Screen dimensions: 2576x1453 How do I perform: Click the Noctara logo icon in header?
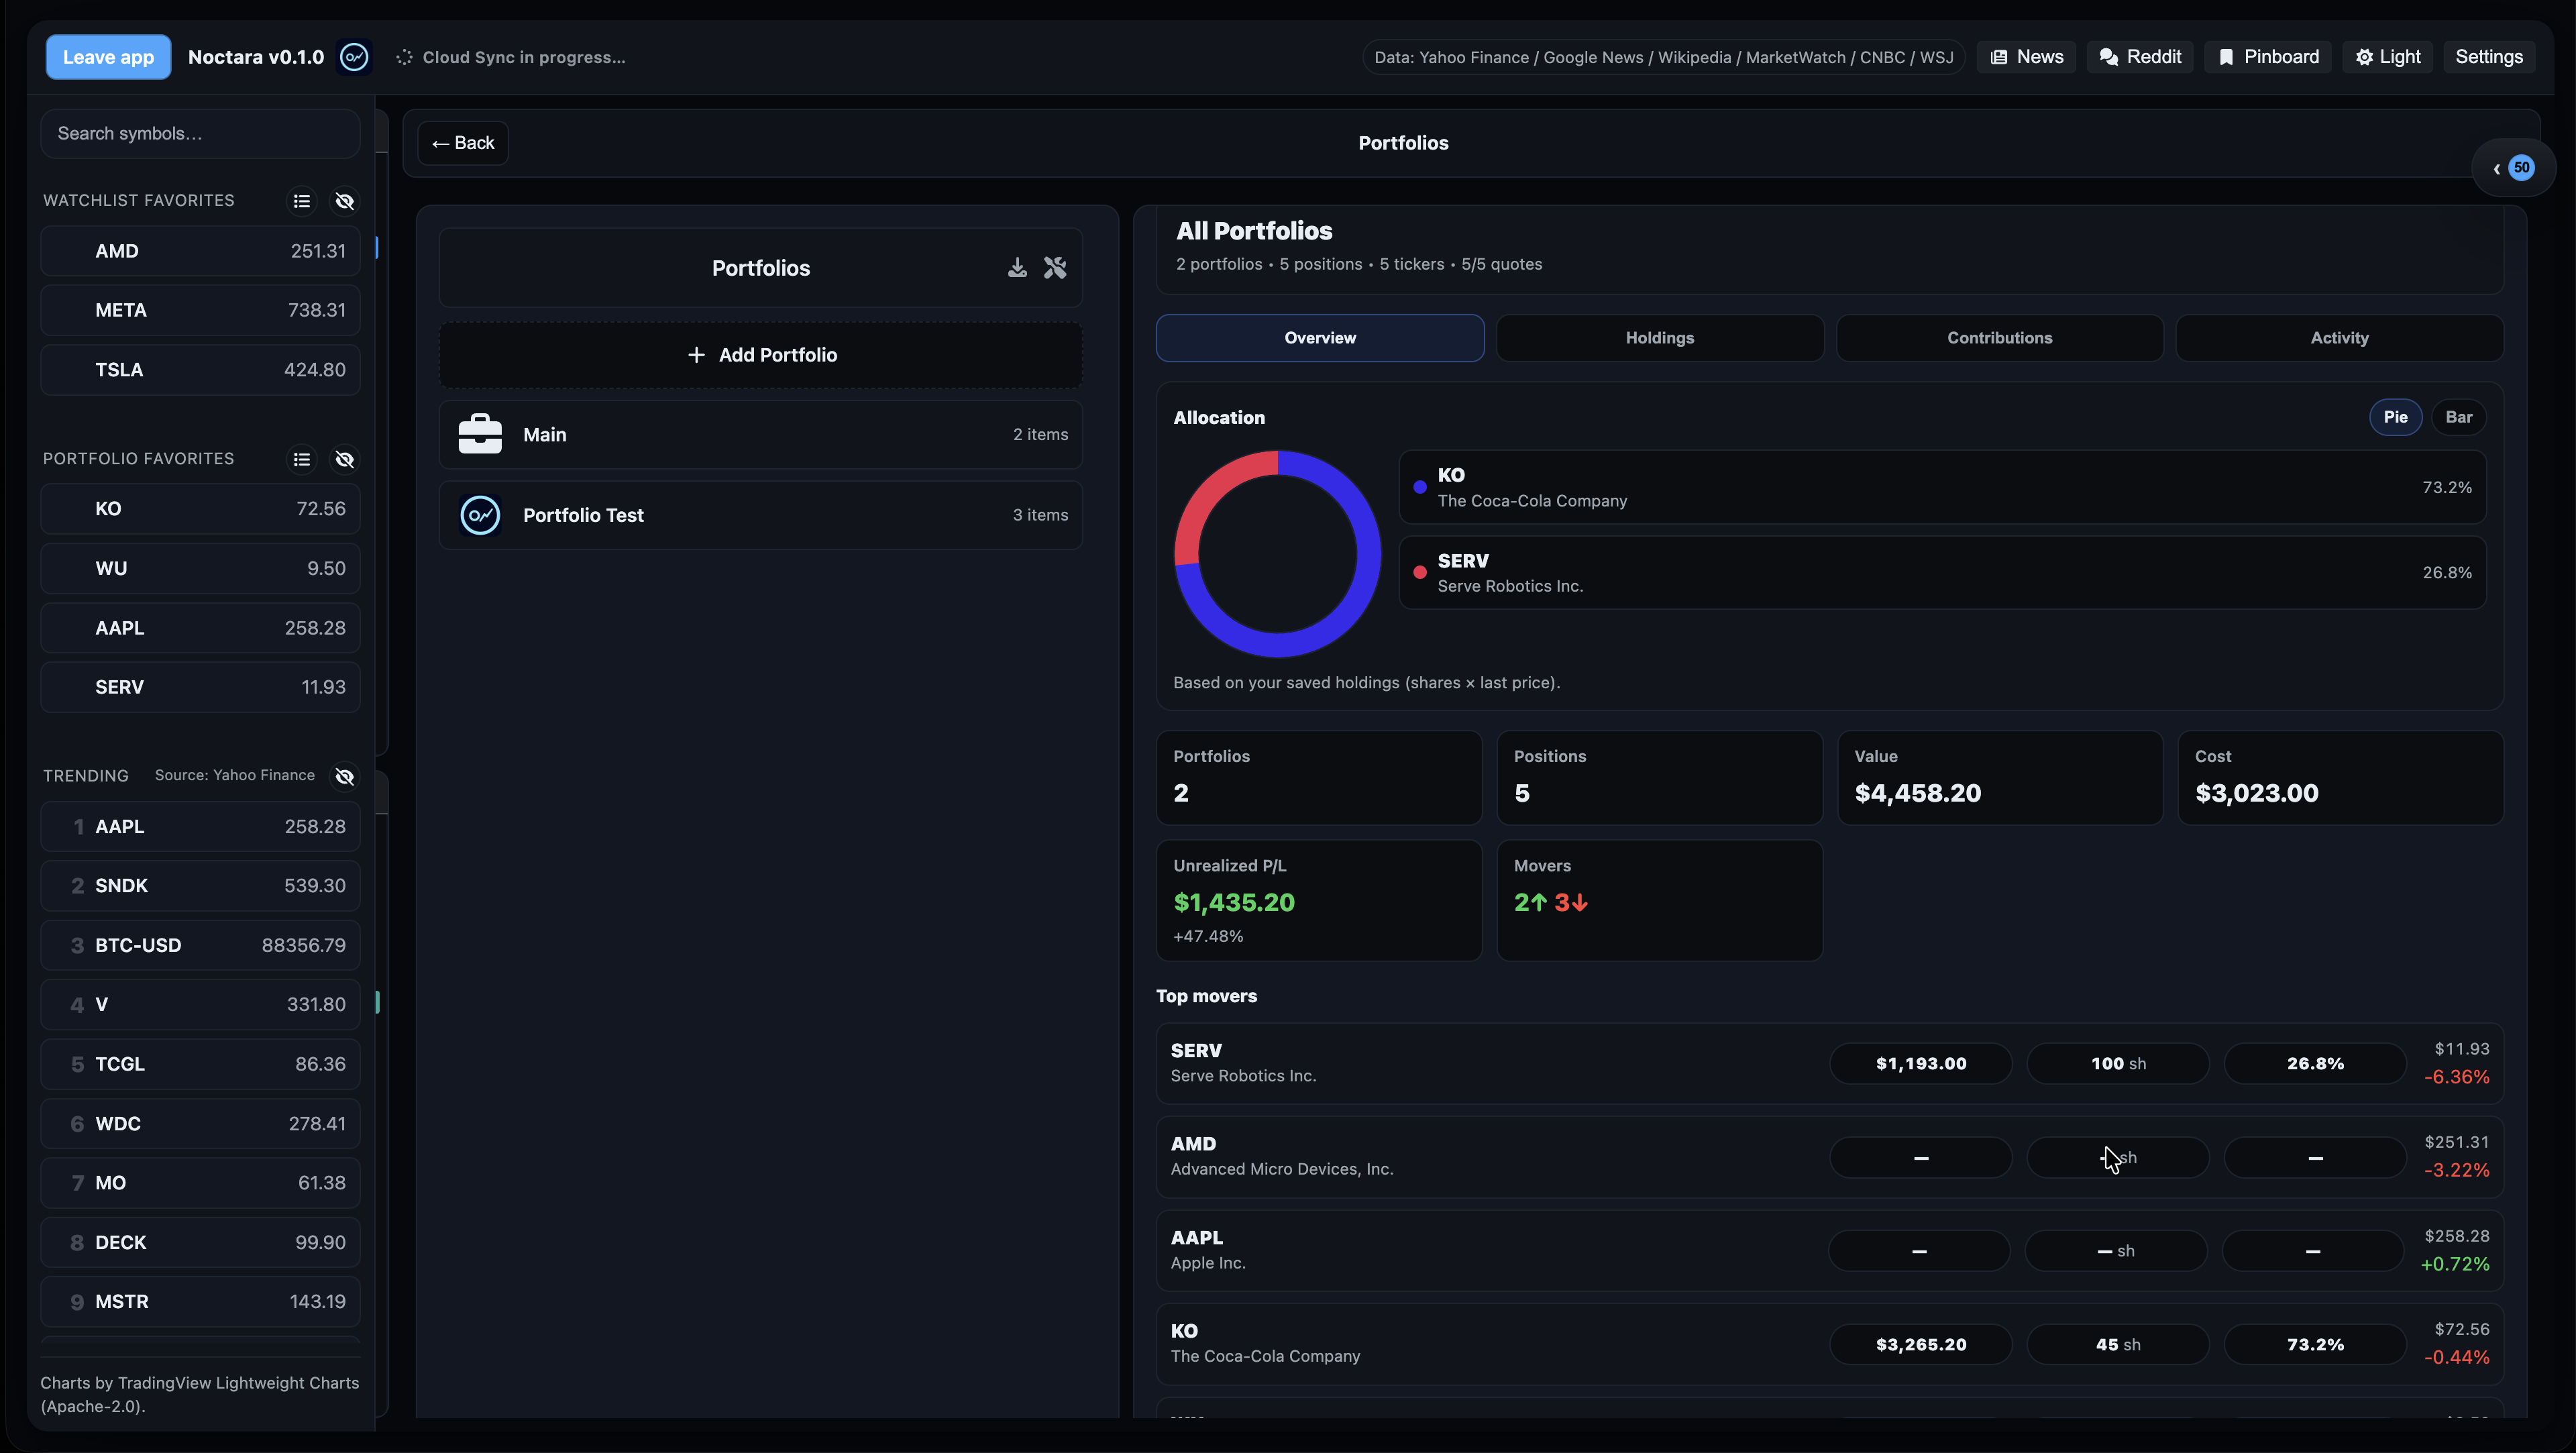pyautogui.click(x=354, y=57)
